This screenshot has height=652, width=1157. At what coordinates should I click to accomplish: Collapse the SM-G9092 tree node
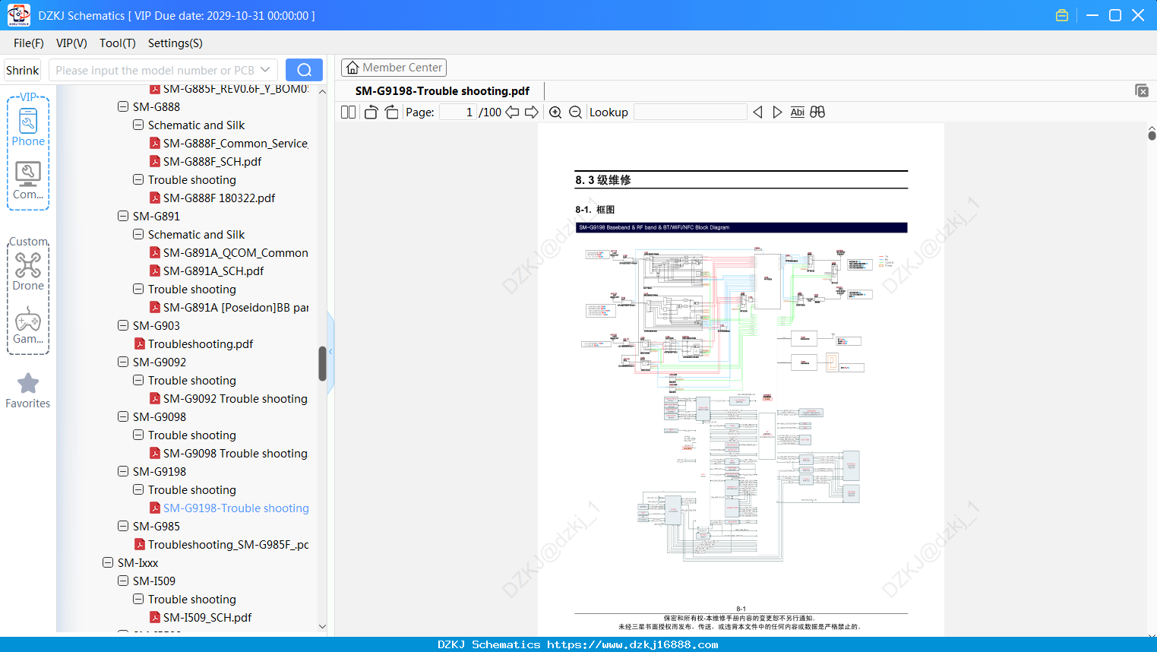(123, 362)
